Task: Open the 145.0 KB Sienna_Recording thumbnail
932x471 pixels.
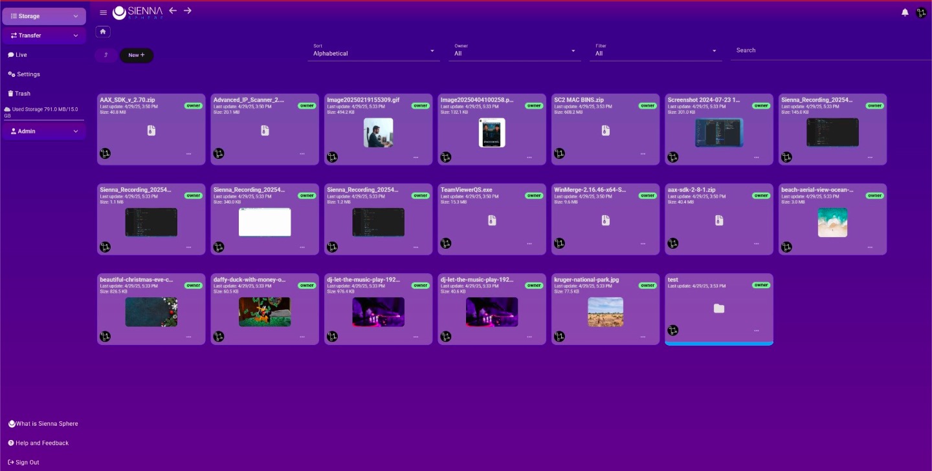Action: [x=832, y=132]
